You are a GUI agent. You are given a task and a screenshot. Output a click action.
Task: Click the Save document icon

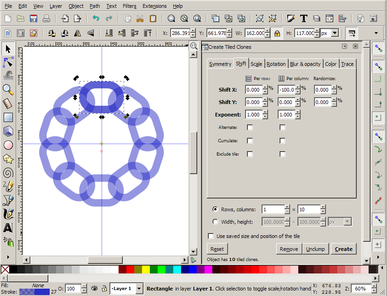point(33,19)
